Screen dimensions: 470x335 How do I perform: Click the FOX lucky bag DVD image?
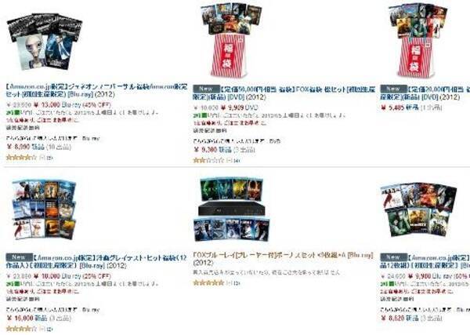(x=231, y=40)
